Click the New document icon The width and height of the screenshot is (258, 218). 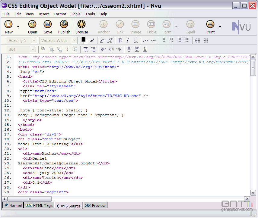pos(8,24)
